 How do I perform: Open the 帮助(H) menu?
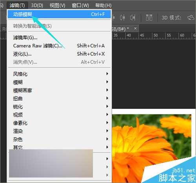click(x=103, y=5)
